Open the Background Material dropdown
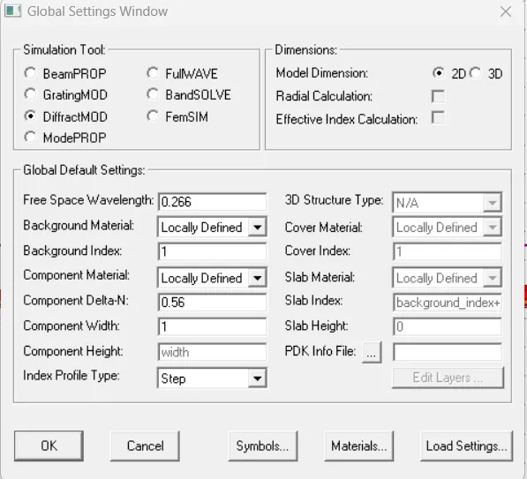The image size is (527, 479). (x=257, y=228)
